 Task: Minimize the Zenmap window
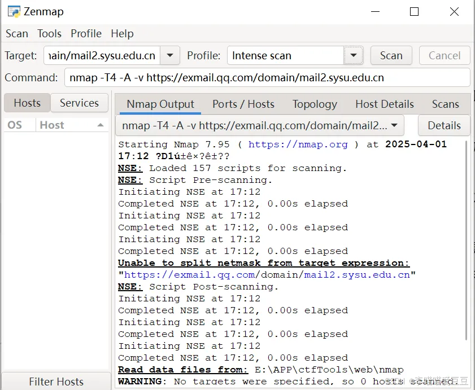tap(376, 12)
